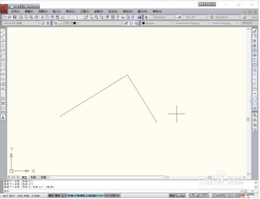Open the File (F) menu
260x199 pixels.
[16, 11]
